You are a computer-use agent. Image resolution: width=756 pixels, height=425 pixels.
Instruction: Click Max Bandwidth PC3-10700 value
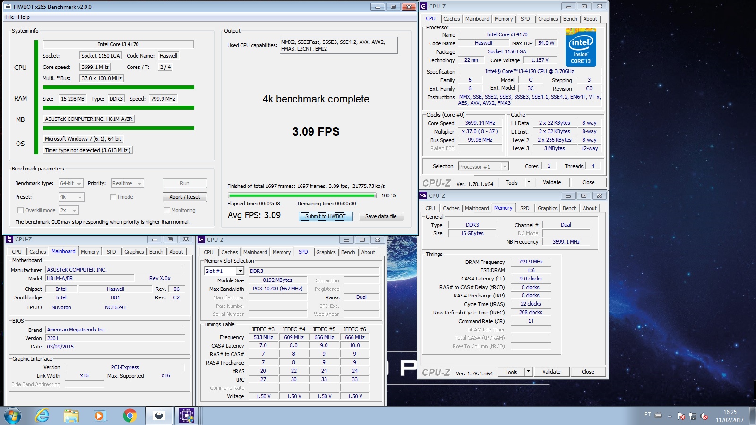[x=278, y=289]
